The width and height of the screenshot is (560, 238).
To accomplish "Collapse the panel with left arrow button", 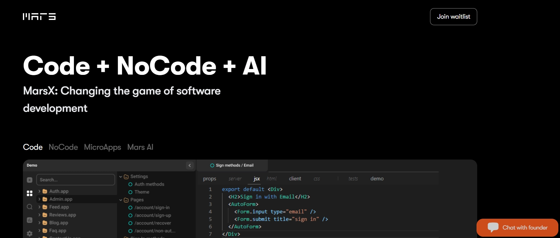I will click(x=190, y=165).
